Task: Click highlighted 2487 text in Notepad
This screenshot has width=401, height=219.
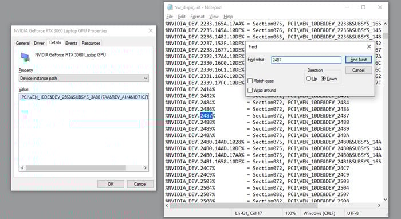Action: tap(206, 116)
